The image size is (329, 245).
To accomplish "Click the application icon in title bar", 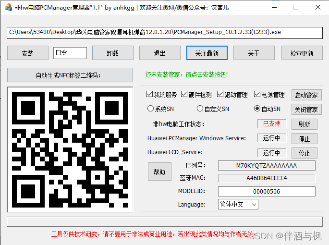I will tap(8, 7).
